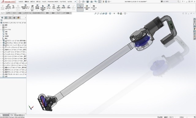The width and height of the screenshot is (196, 118).
Task: Click the 分解図 exploded view button
Action: (69, 7)
